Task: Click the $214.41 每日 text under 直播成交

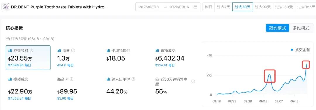Action: (165, 65)
